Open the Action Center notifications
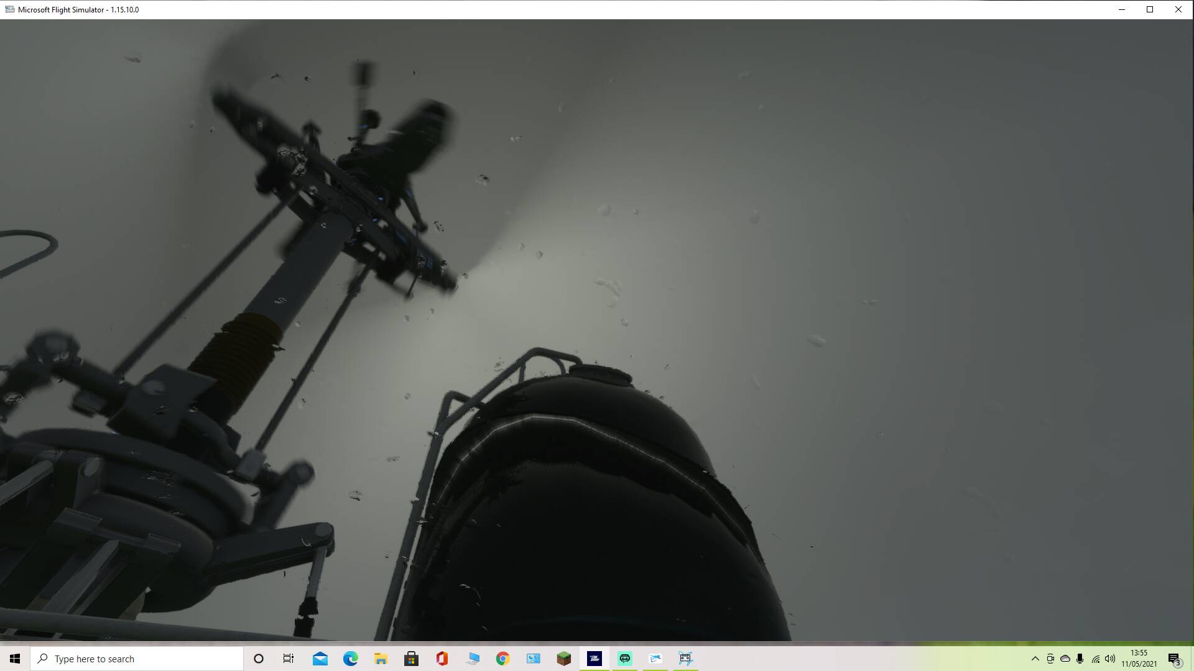This screenshot has height=671, width=1194. (1174, 659)
